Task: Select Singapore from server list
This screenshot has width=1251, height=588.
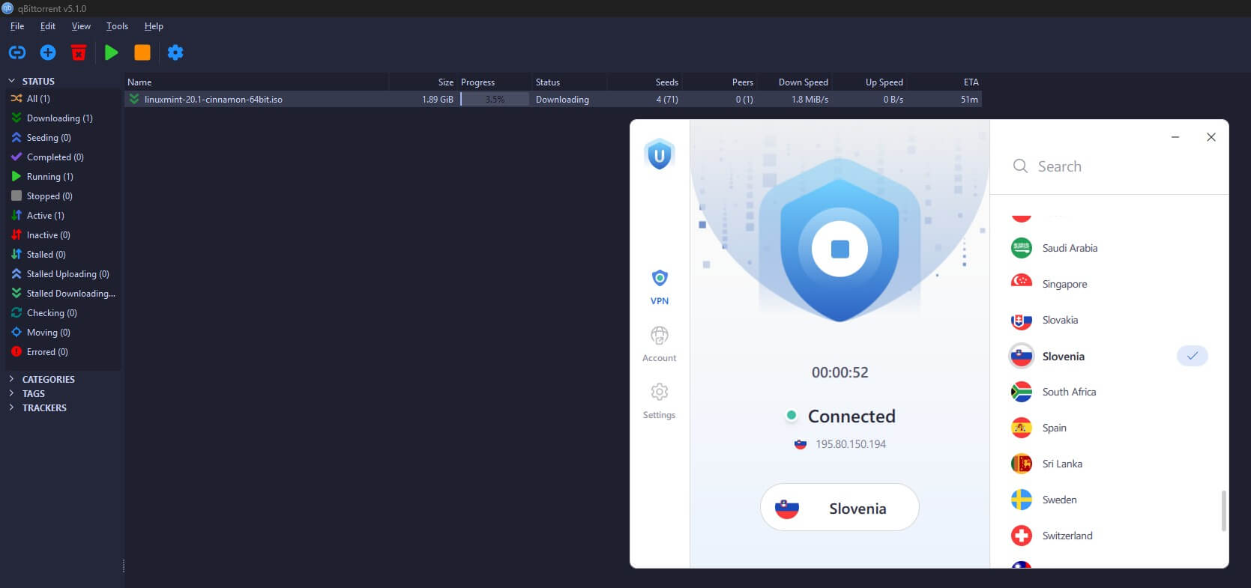Action: coord(1109,284)
